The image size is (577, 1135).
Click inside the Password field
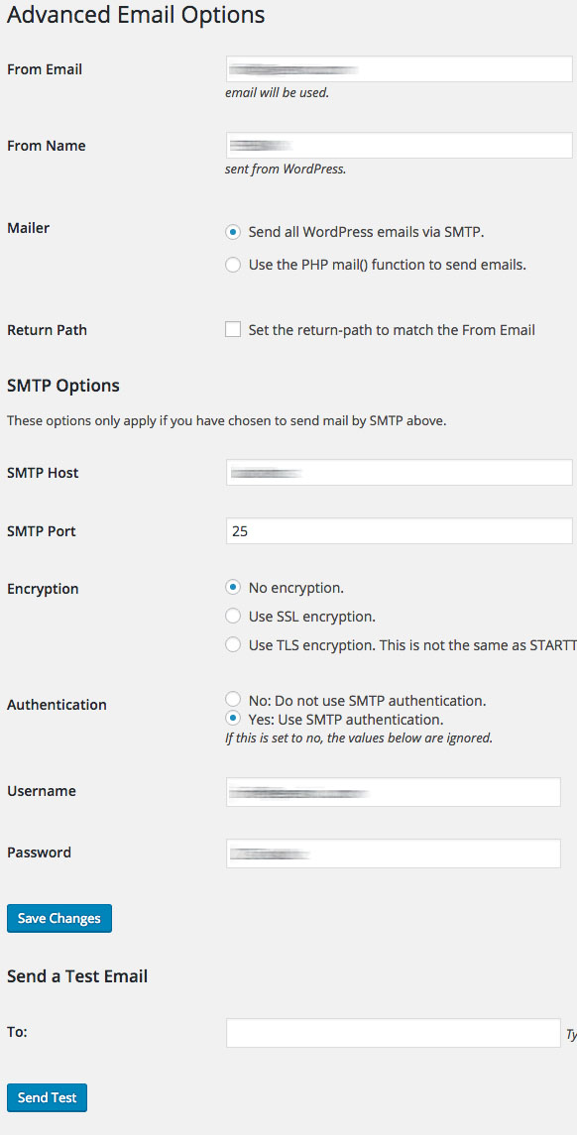[x=394, y=853]
